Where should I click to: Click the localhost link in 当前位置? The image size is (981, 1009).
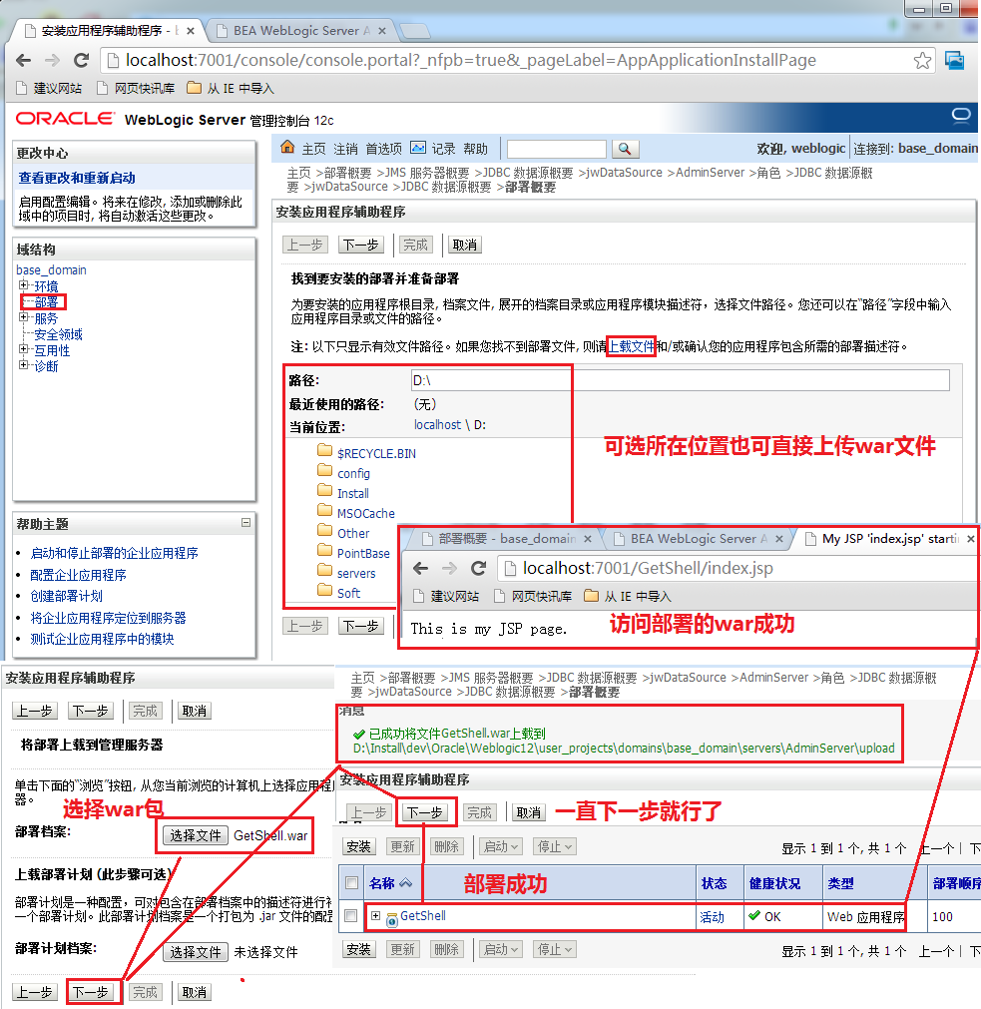[x=437, y=425]
